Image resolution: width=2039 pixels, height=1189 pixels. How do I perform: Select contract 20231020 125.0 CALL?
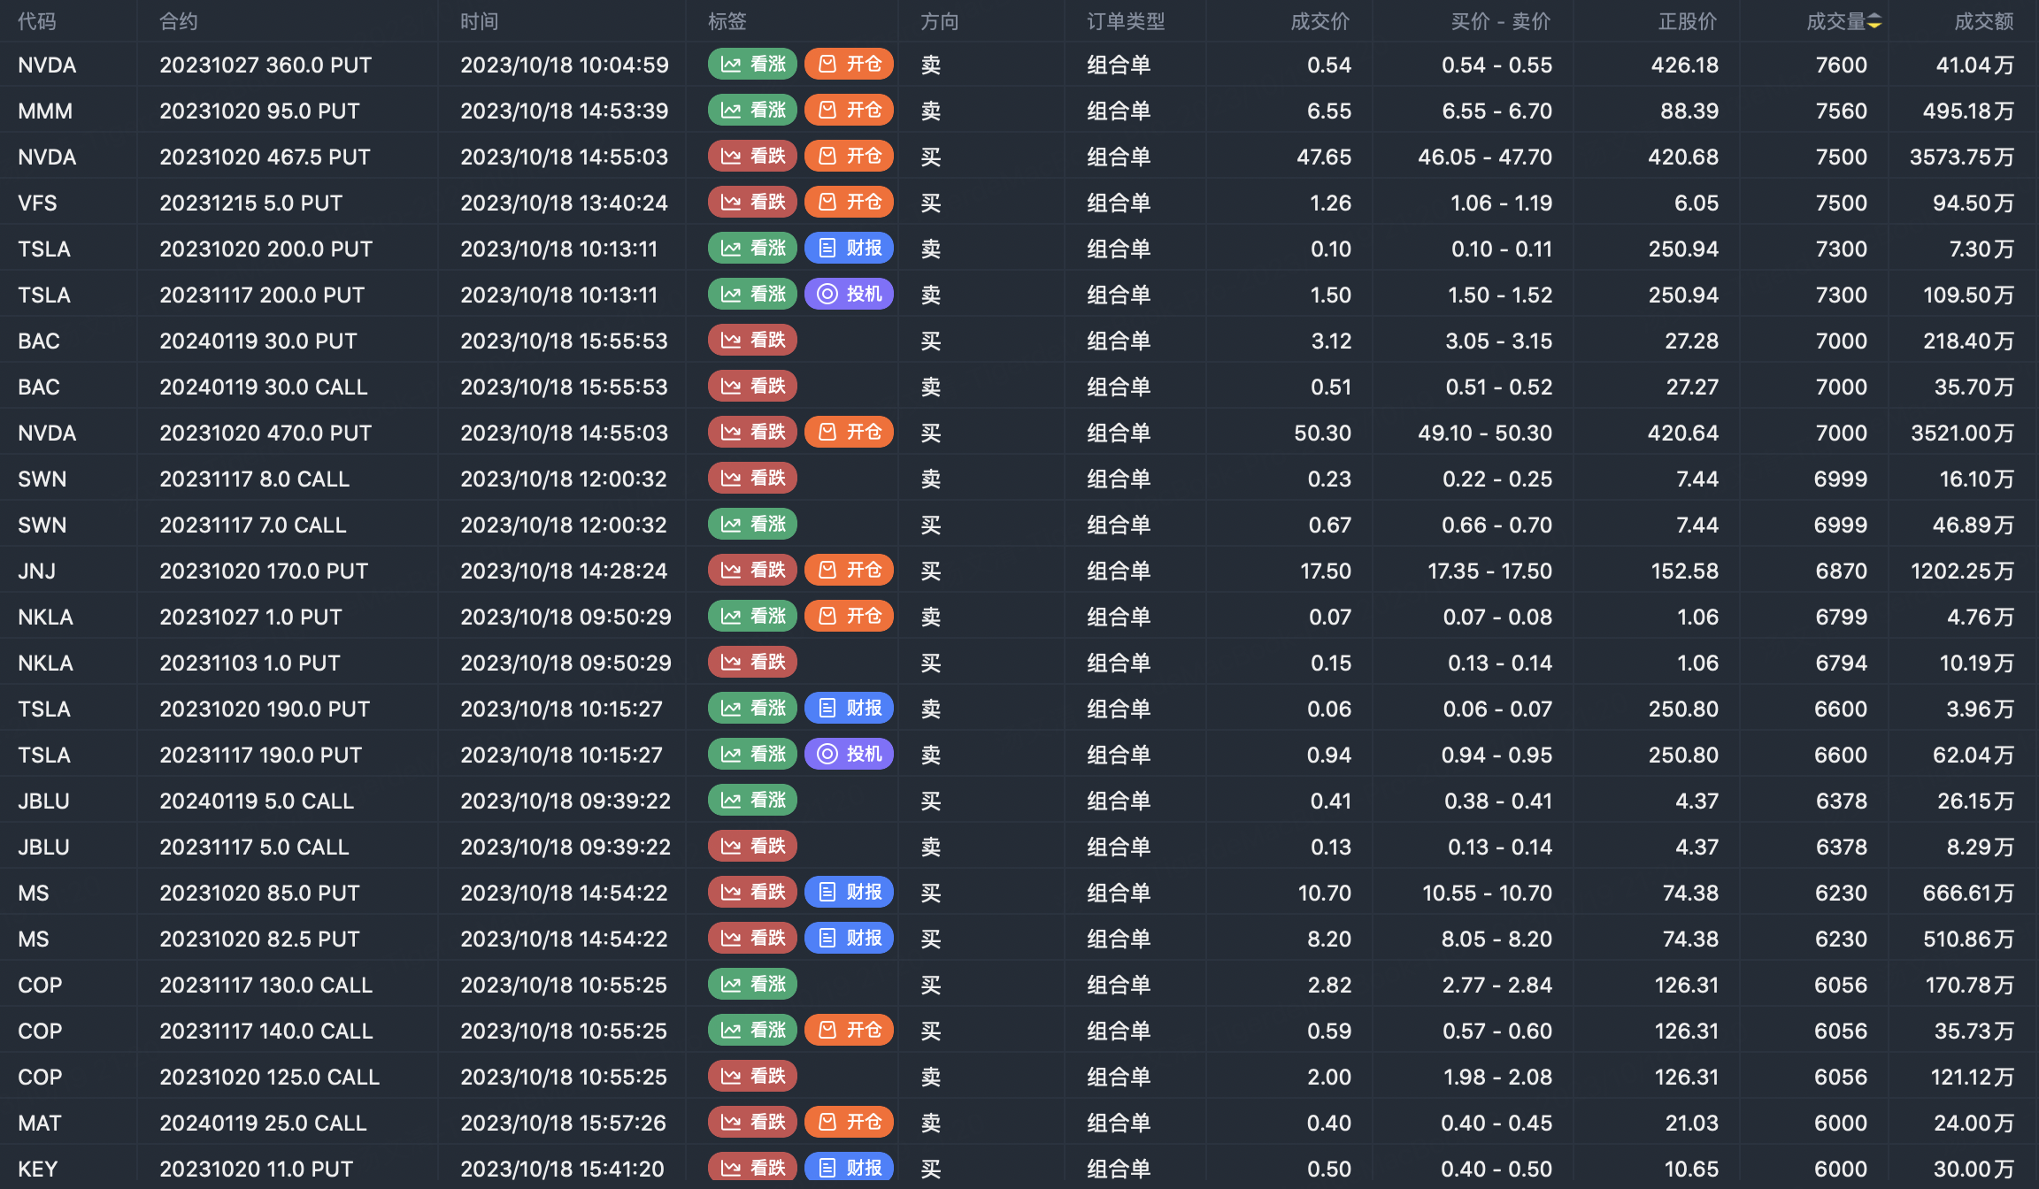[x=269, y=1077]
